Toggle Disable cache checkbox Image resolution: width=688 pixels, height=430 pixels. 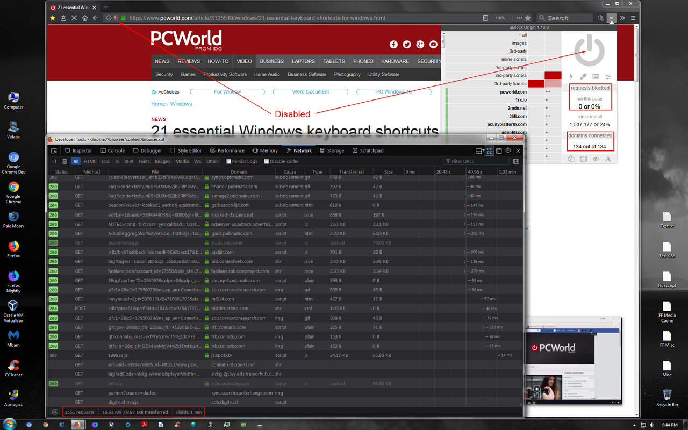point(267,161)
